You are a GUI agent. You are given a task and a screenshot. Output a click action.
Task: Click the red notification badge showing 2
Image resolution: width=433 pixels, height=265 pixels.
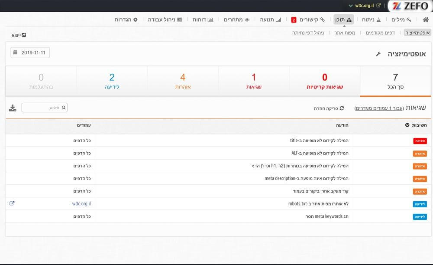coord(294,20)
